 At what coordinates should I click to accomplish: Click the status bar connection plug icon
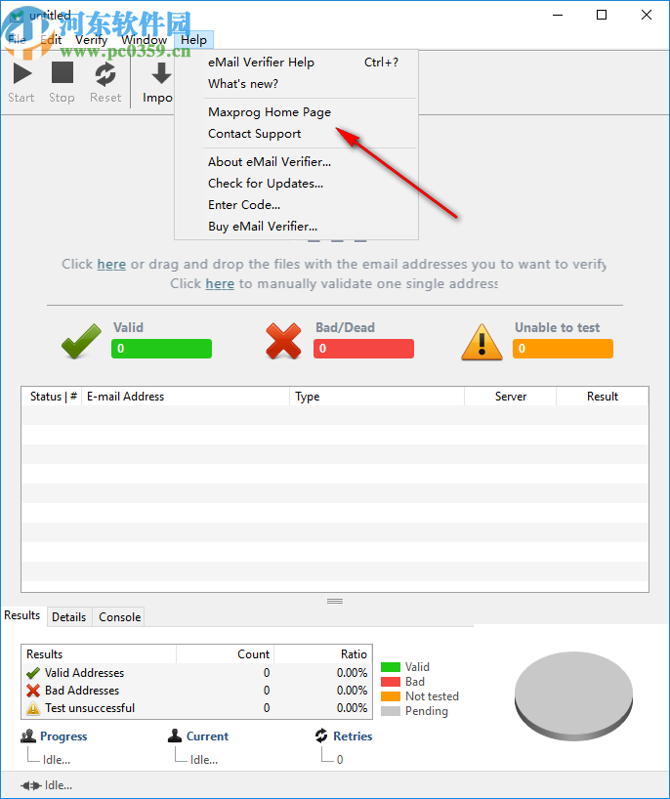(31, 785)
